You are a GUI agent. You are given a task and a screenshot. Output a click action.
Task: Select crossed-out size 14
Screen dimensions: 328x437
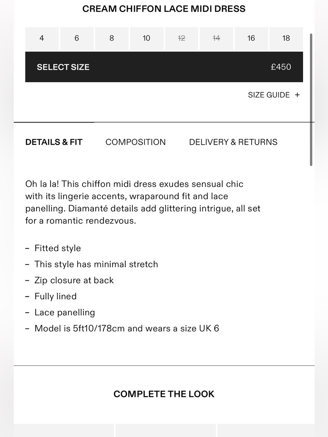tap(216, 38)
